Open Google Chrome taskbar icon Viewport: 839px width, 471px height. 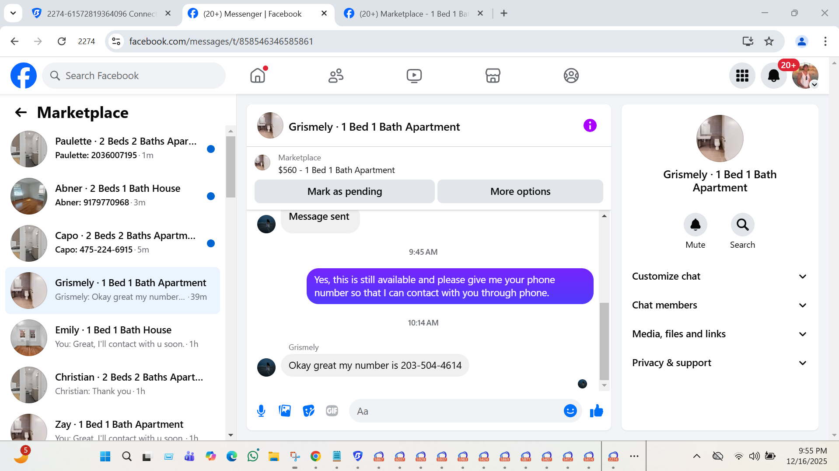pyautogui.click(x=315, y=457)
